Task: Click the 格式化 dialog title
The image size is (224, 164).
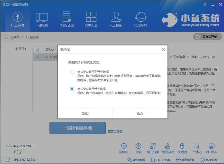Action: (65, 49)
